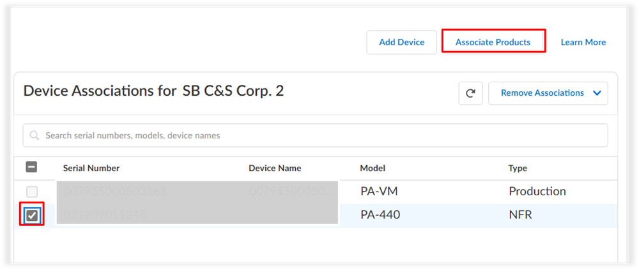The height and width of the screenshot is (270, 639).
Task: Click the Associate Products button
Action: tap(493, 42)
